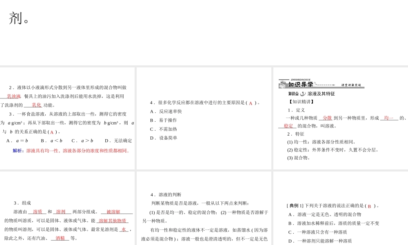408x245 pixels.
Task: Click the 【知识精讲】 label
Action: (301, 102)
